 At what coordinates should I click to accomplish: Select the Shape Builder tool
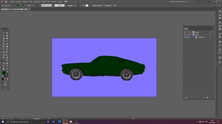(x=3, y=55)
